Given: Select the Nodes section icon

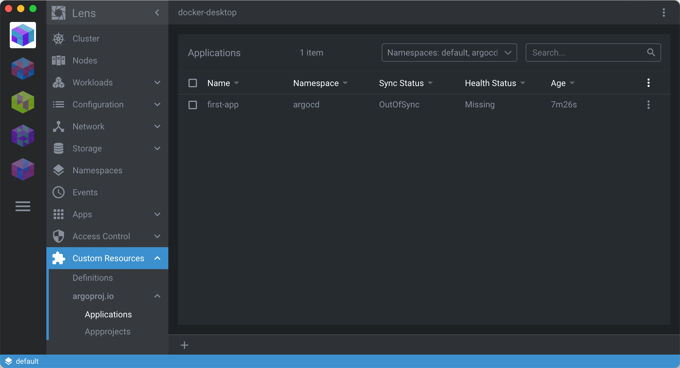Looking at the screenshot, I should click(58, 60).
